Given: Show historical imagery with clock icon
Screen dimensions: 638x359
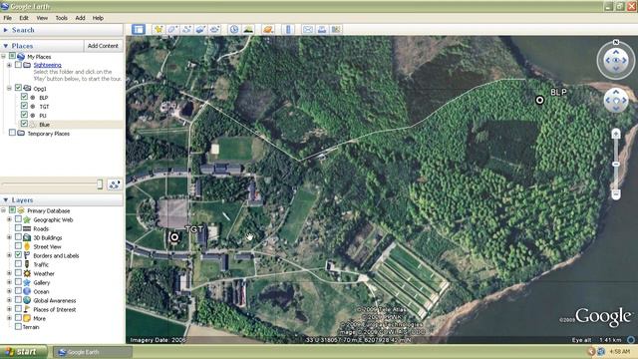Looking at the screenshot, I should [234, 29].
